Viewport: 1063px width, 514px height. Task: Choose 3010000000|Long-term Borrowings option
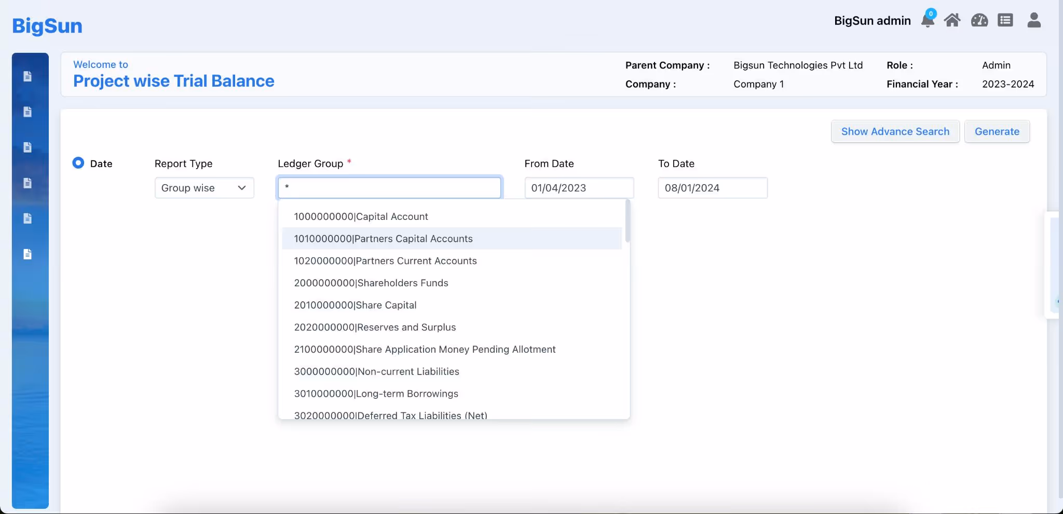pos(452,394)
